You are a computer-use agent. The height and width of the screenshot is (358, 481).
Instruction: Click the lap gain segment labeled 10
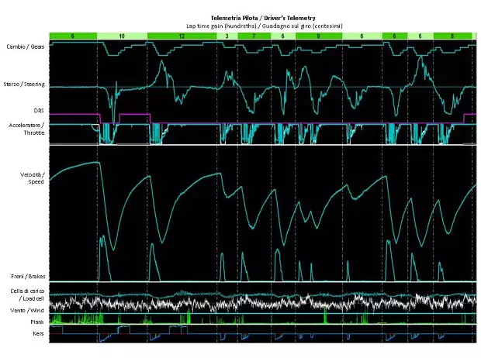point(122,36)
